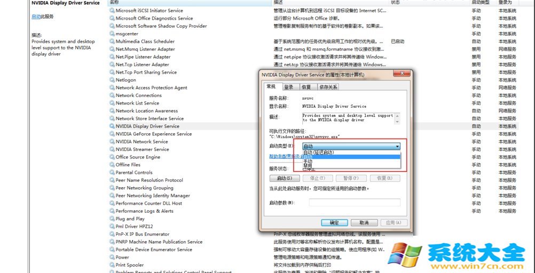Select the Plug and Play service icon

coord(112,219)
